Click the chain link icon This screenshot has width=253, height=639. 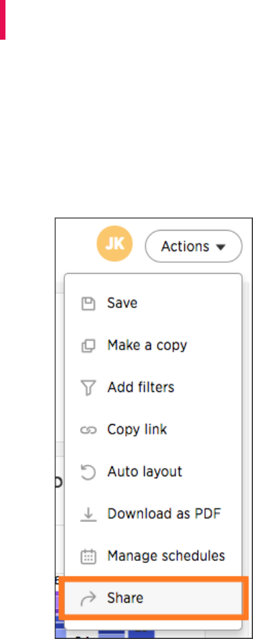pyautogui.click(x=88, y=430)
